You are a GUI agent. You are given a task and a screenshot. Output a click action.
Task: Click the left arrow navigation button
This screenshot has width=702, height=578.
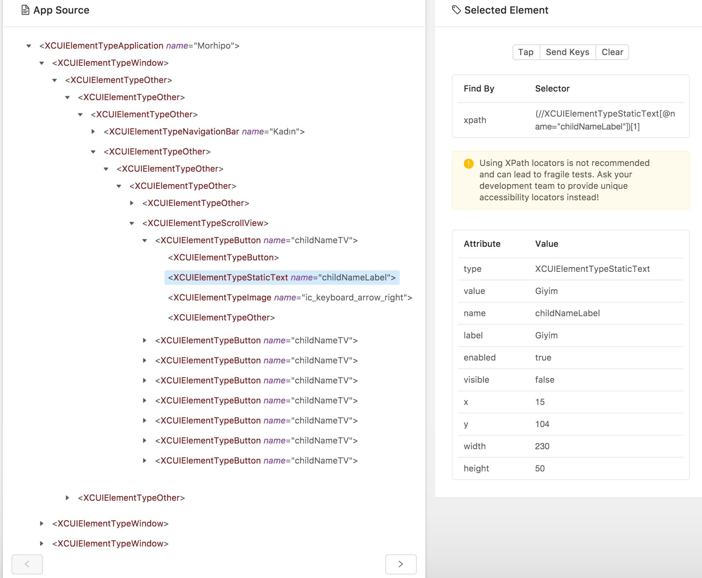pos(27,564)
